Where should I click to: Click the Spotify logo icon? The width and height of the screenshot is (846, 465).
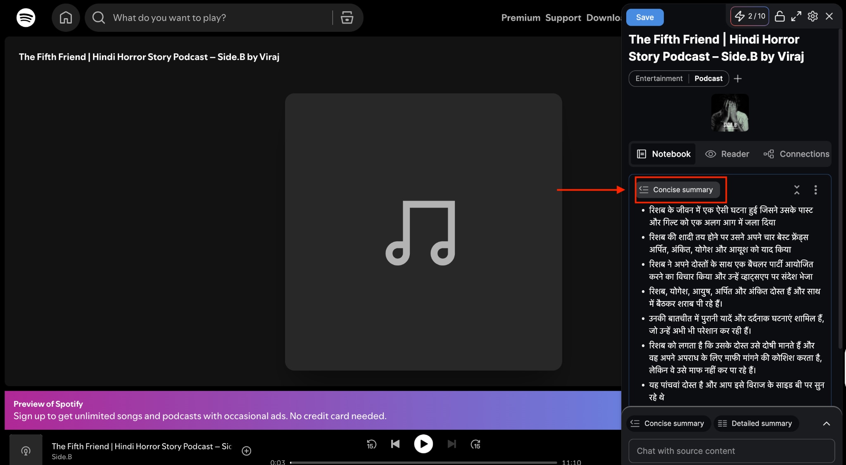(26, 18)
